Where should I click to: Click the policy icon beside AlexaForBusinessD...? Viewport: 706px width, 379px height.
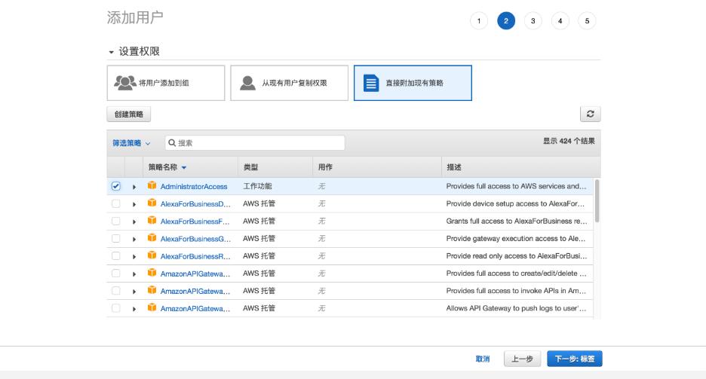(x=152, y=203)
